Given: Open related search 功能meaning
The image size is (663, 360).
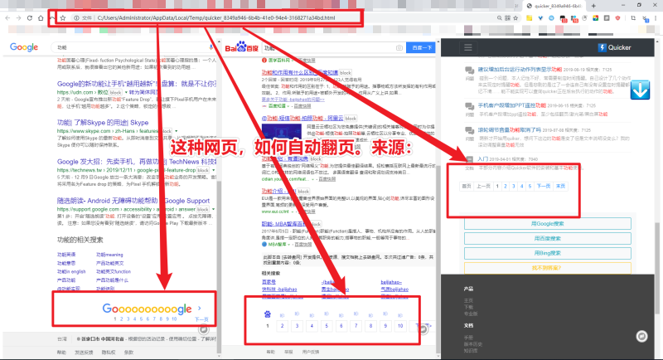Looking at the screenshot, I should point(109,255).
